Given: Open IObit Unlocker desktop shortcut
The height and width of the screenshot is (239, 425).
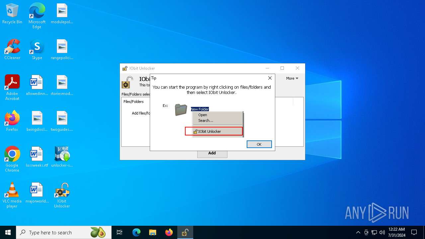Looking at the screenshot, I should [x=62, y=195].
